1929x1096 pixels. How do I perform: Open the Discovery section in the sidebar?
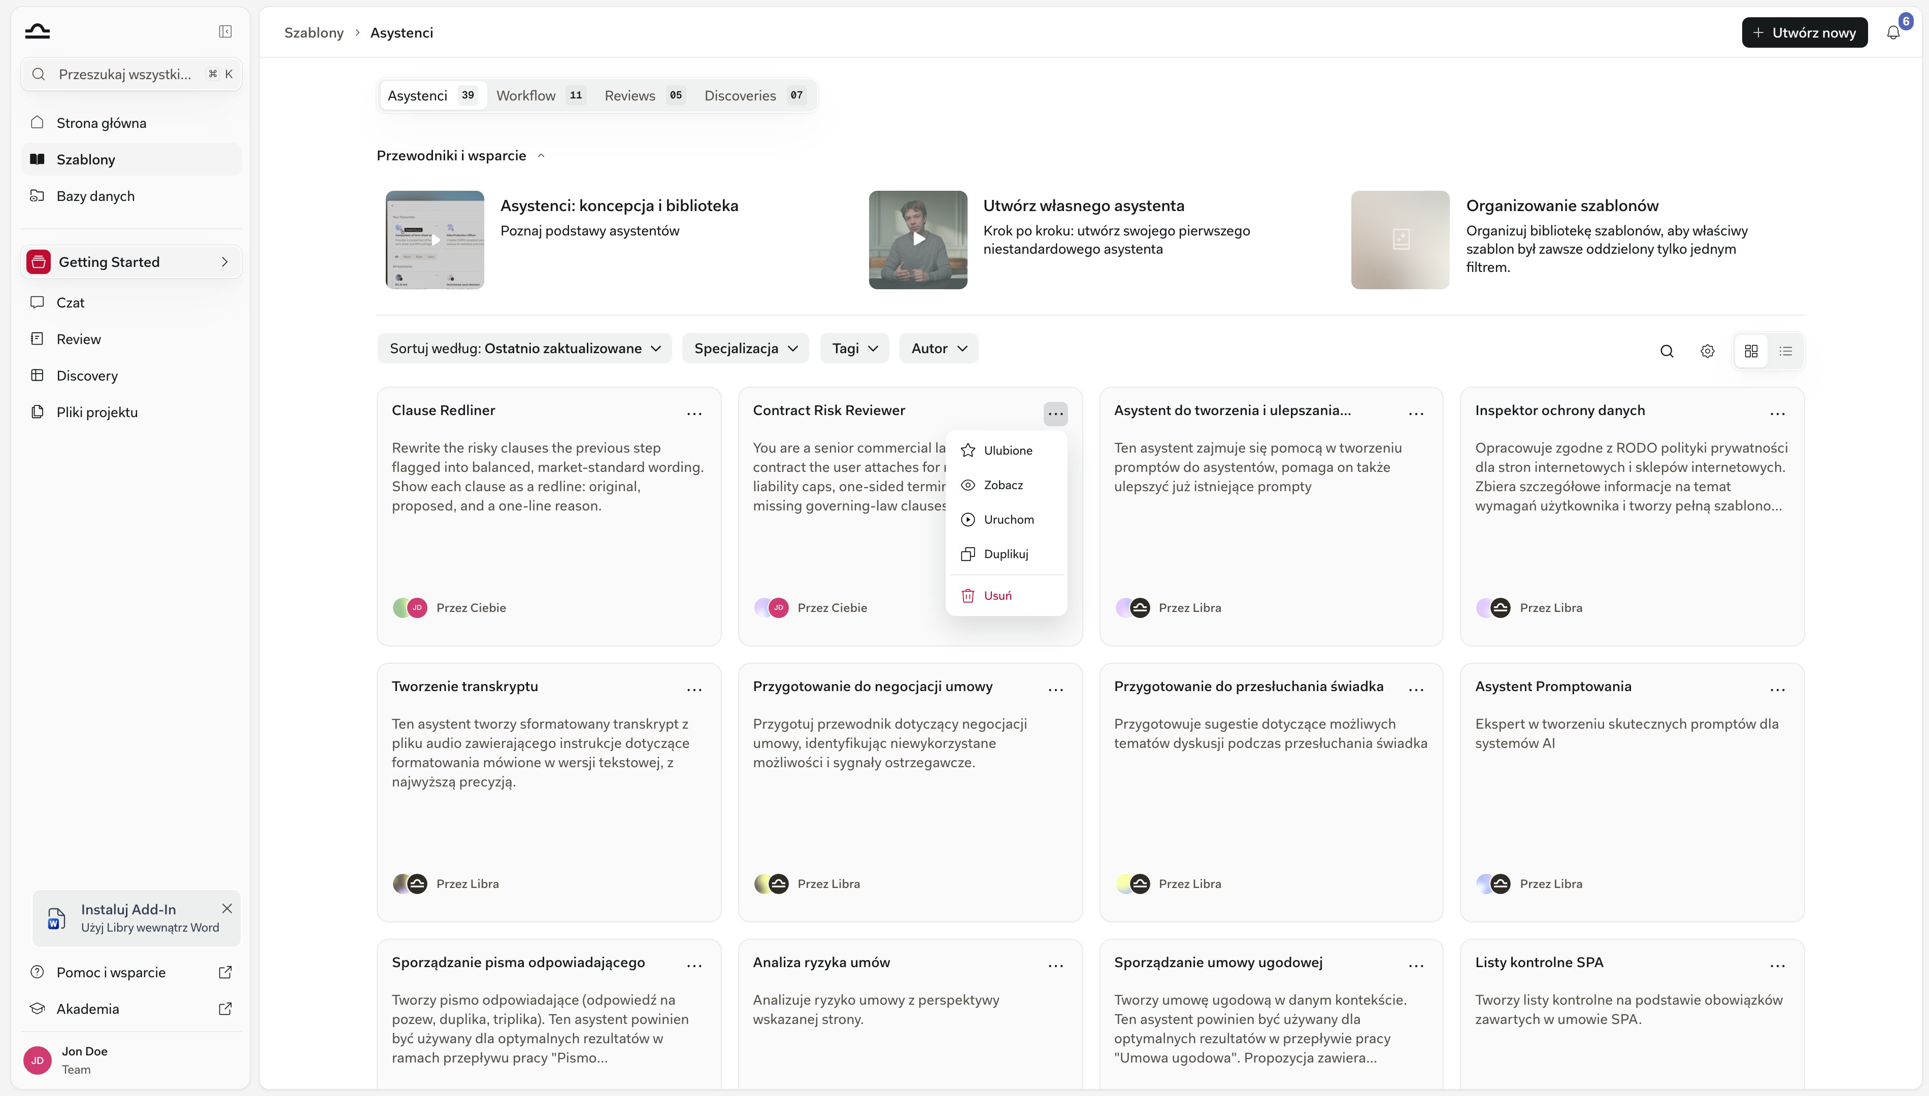tap(130, 375)
